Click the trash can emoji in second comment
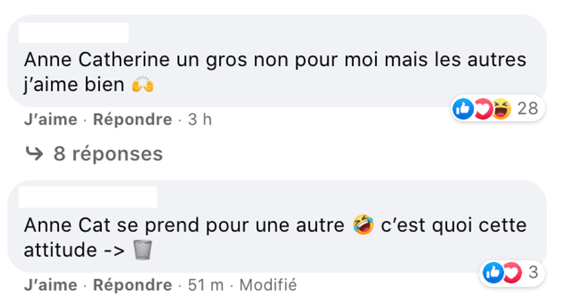 point(143,251)
